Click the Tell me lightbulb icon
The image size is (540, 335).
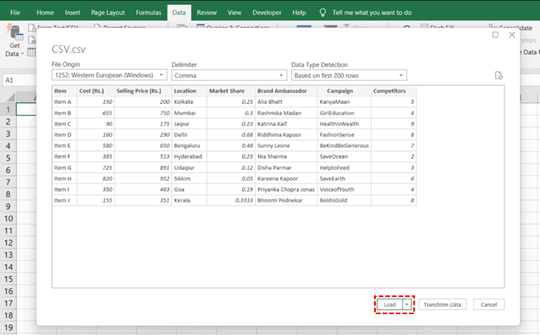tap(322, 12)
